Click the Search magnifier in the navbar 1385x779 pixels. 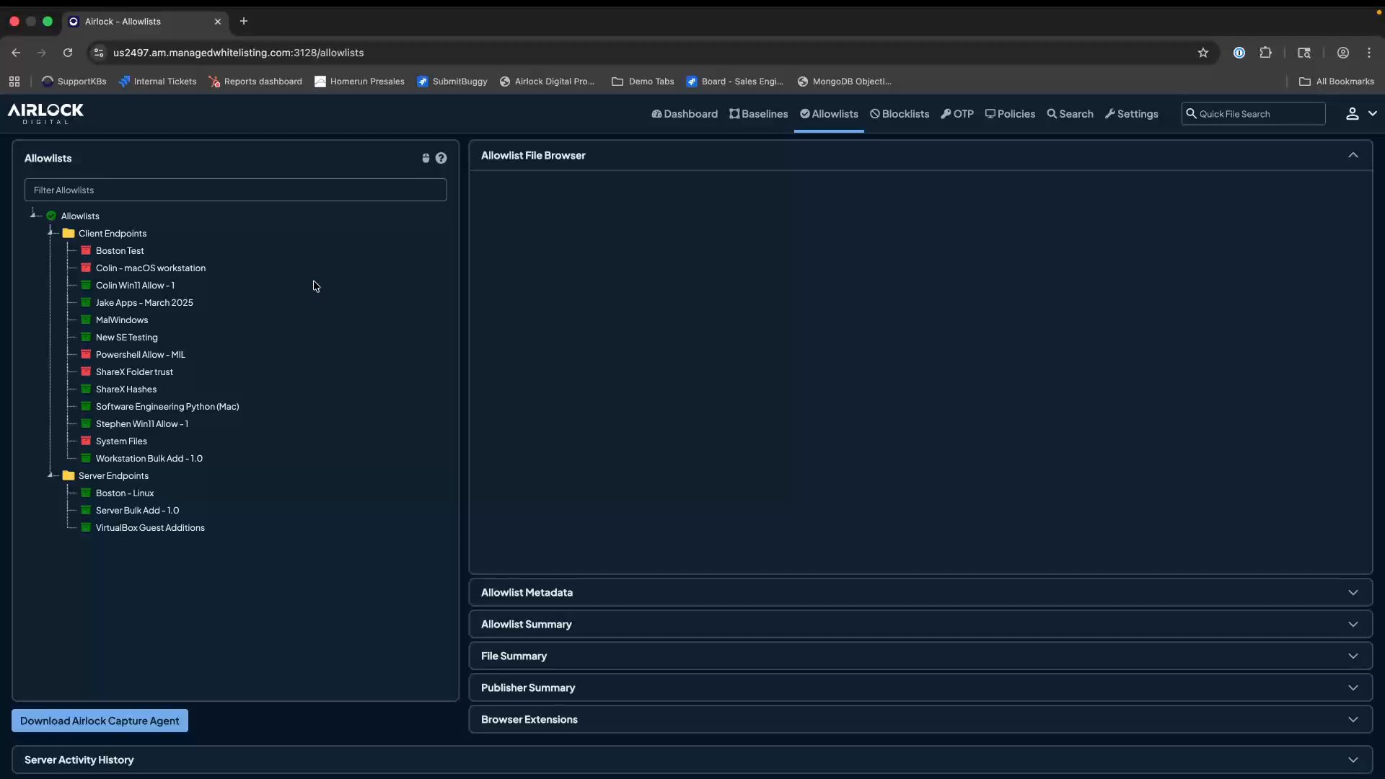pos(1052,114)
